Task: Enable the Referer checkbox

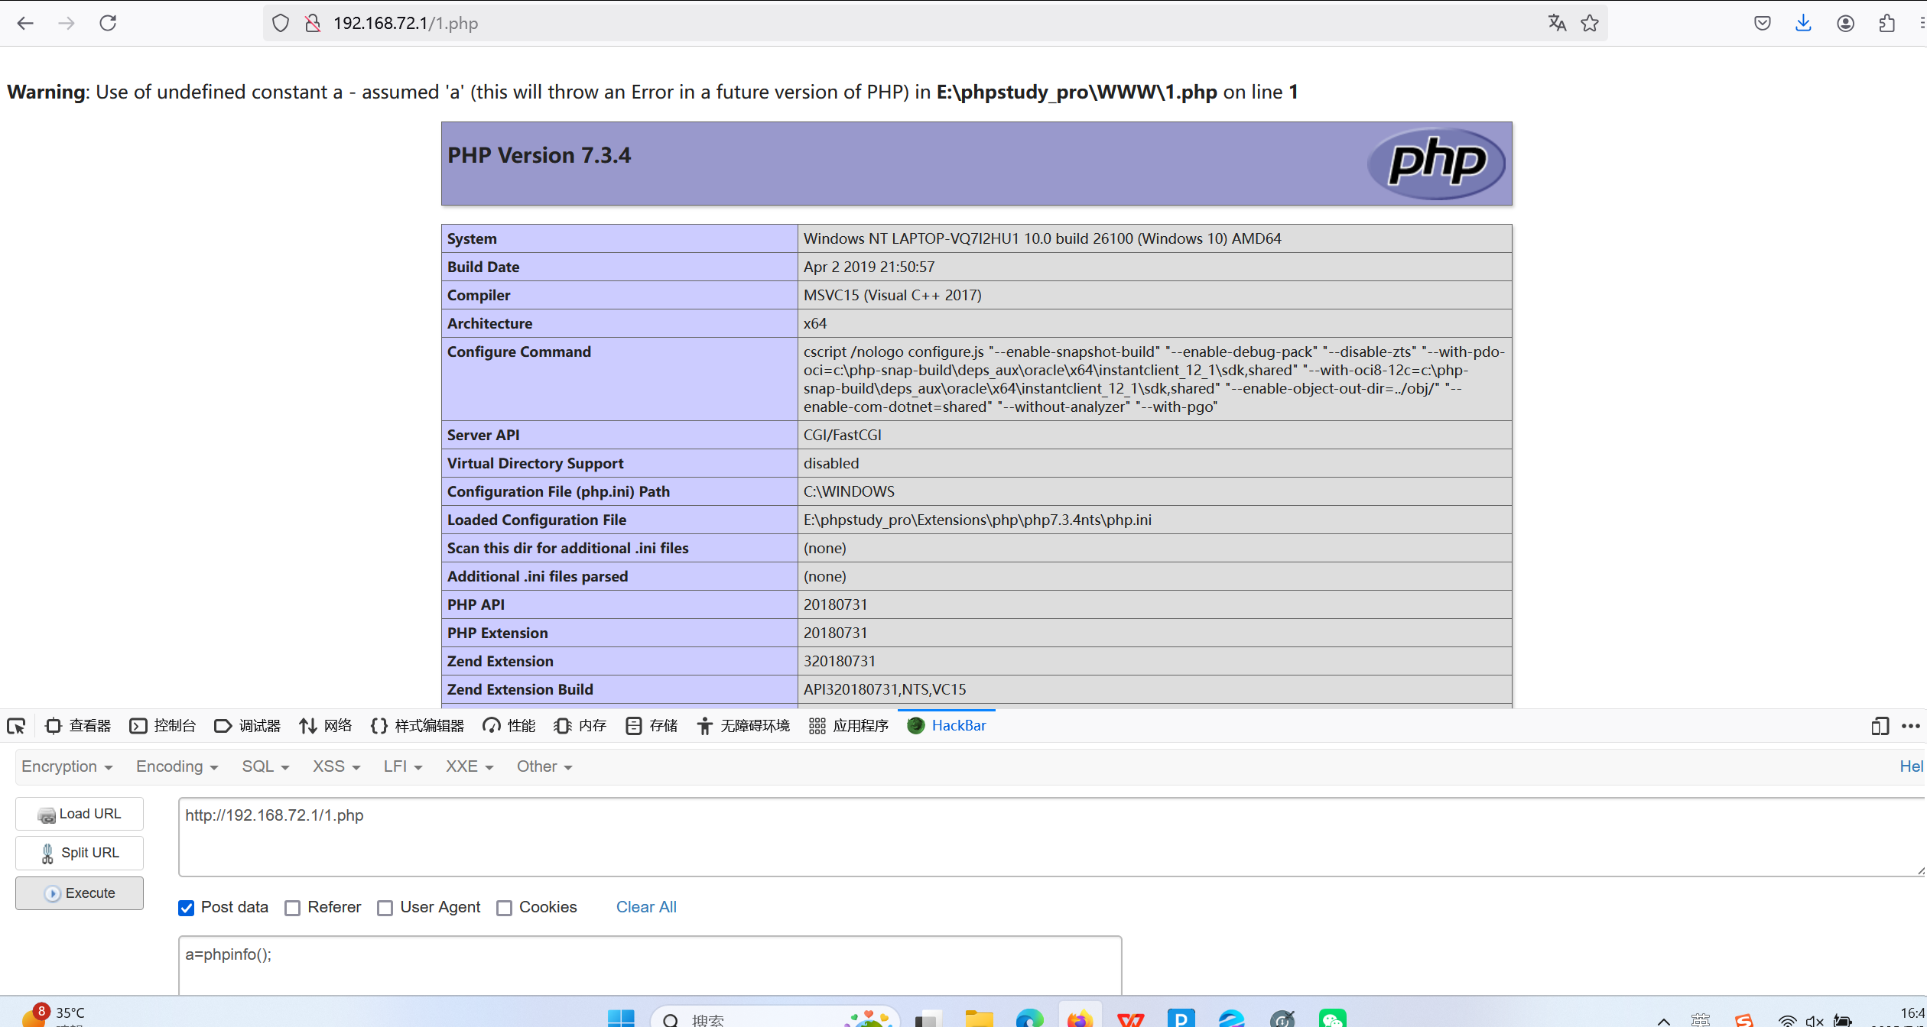Action: click(292, 908)
